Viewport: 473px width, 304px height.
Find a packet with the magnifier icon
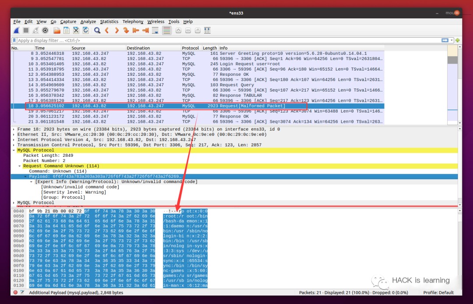(x=97, y=31)
